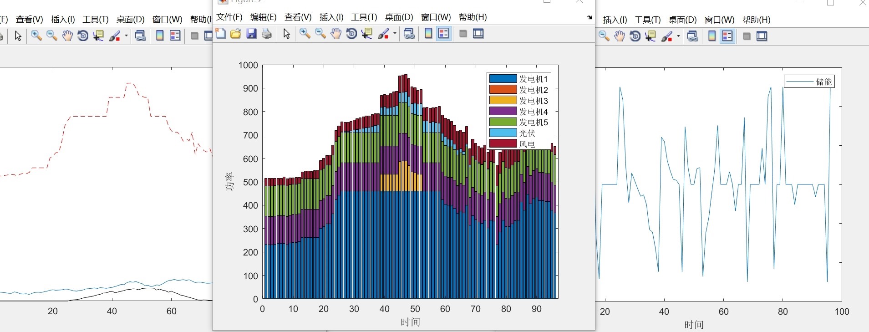Click the 功率 y-axis label in Figure 2
Viewport: 869px width, 332px height.
(x=229, y=182)
